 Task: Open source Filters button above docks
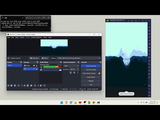(x=45, y=58)
